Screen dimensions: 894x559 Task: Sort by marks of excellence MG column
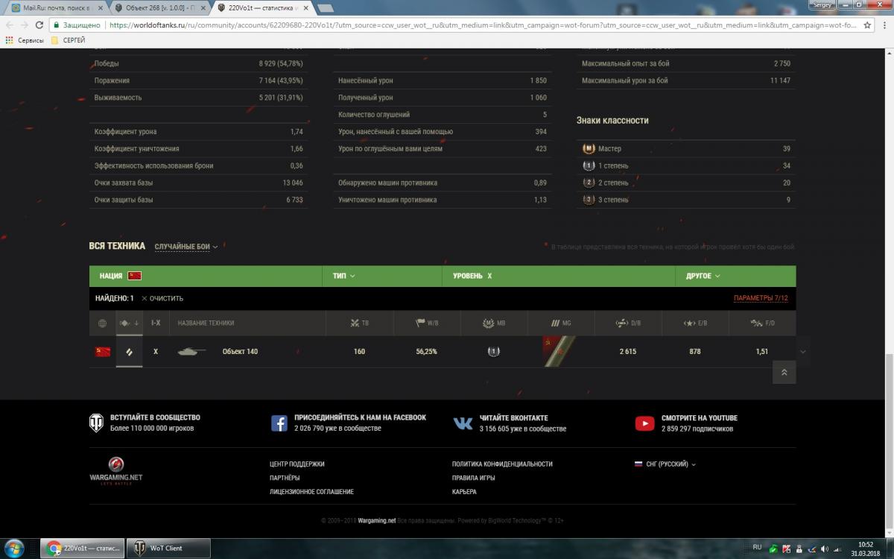(x=560, y=323)
